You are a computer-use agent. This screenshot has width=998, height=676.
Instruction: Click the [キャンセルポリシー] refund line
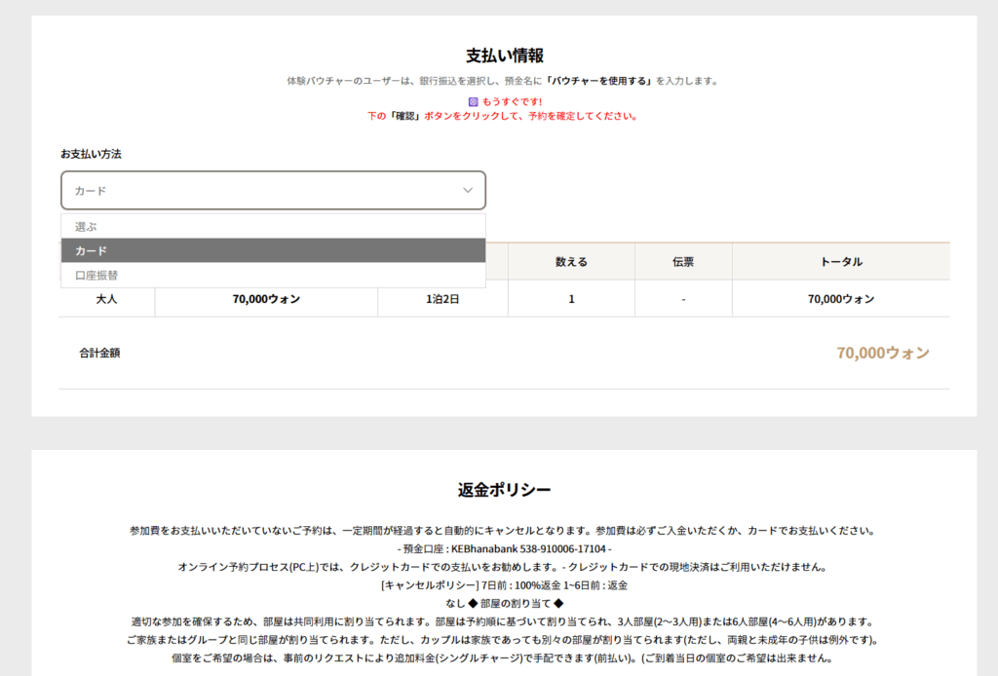(504, 585)
